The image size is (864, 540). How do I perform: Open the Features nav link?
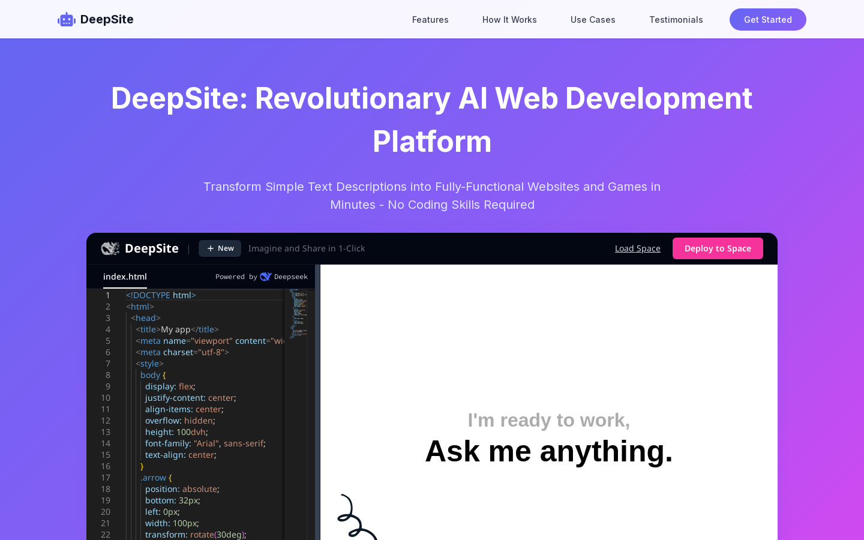[x=430, y=20]
